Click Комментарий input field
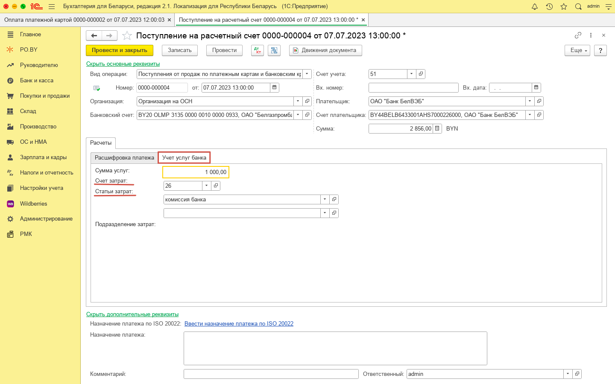The width and height of the screenshot is (615, 384). tap(271, 374)
